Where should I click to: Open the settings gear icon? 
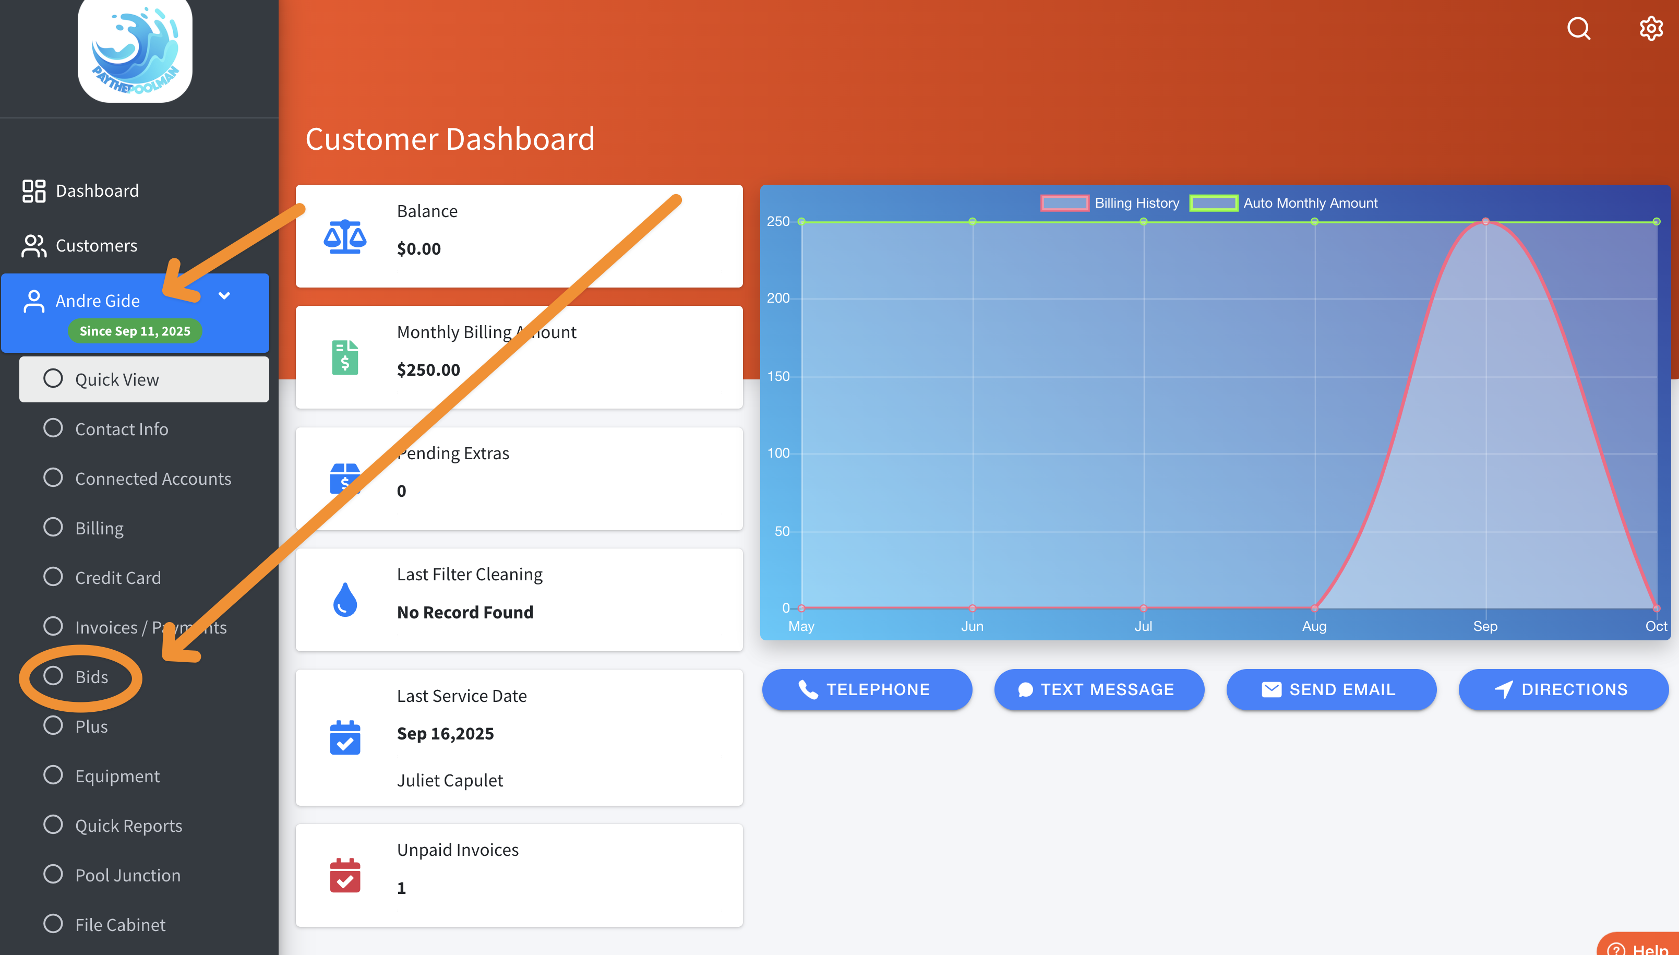1651,29
